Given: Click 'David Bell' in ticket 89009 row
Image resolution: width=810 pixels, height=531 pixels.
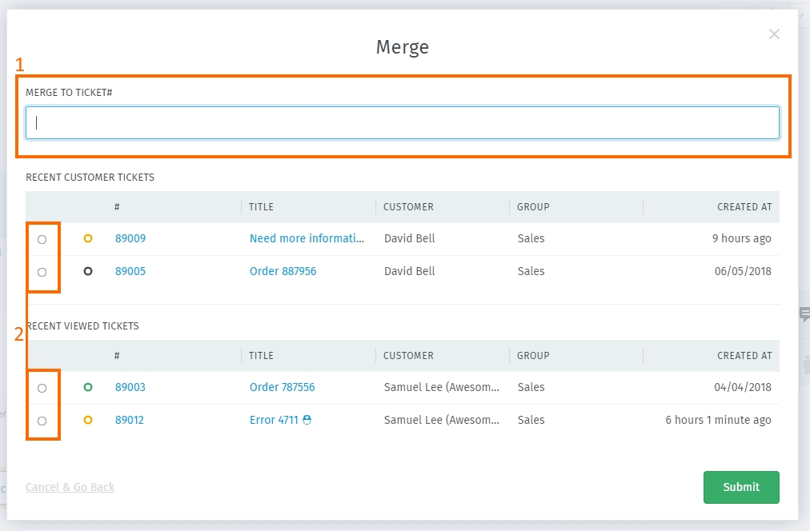Looking at the screenshot, I should [410, 238].
